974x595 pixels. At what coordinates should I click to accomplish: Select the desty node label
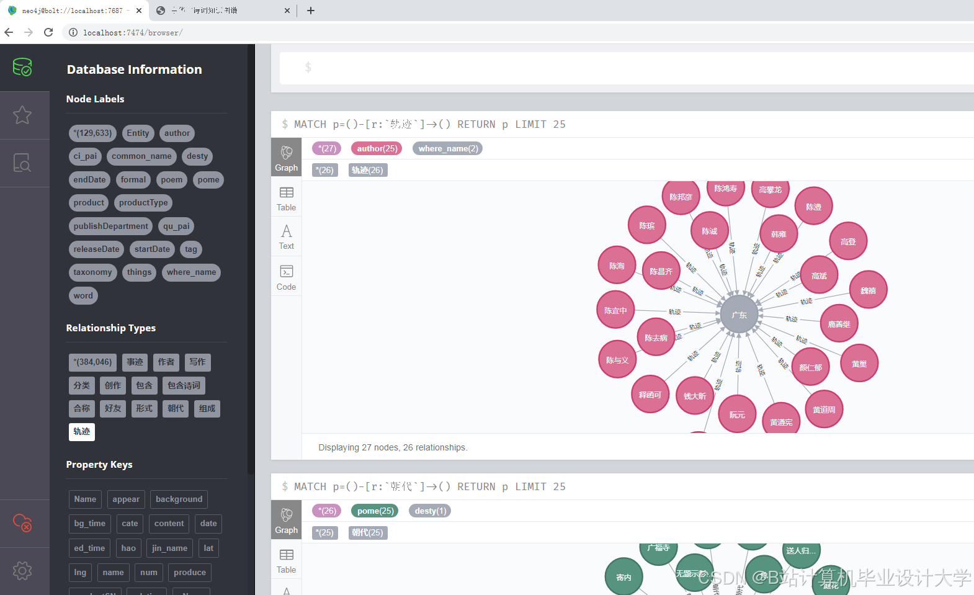coord(197,156)
